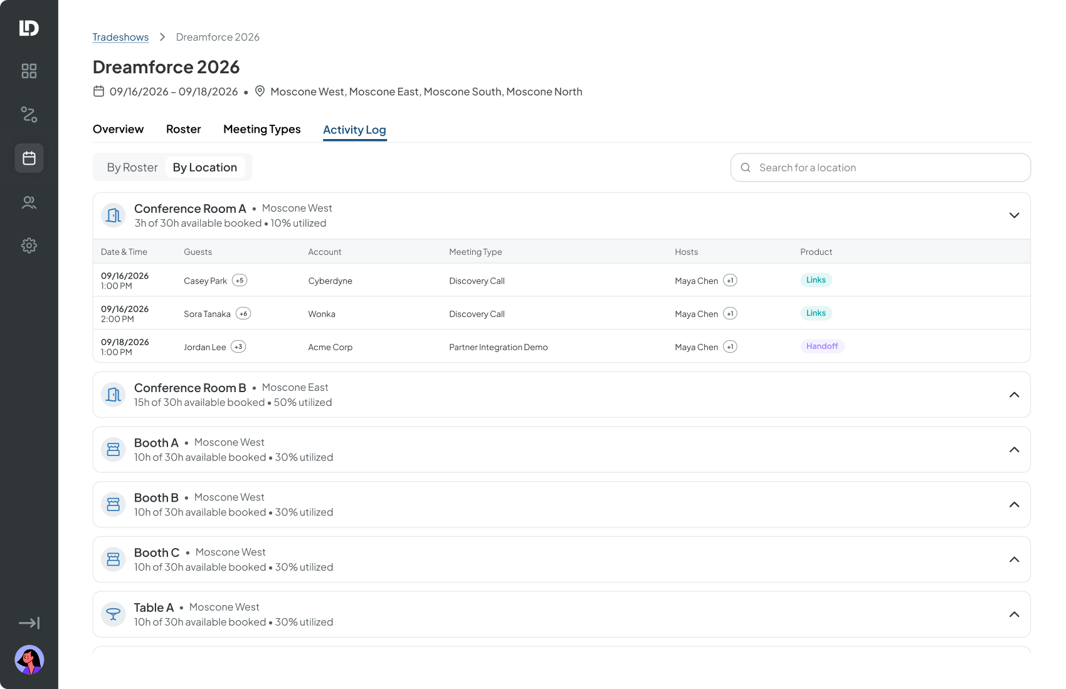Show +3 additional guests for Jordan Lee
This screenshot has width=1066, height=689.
point(238,347)
